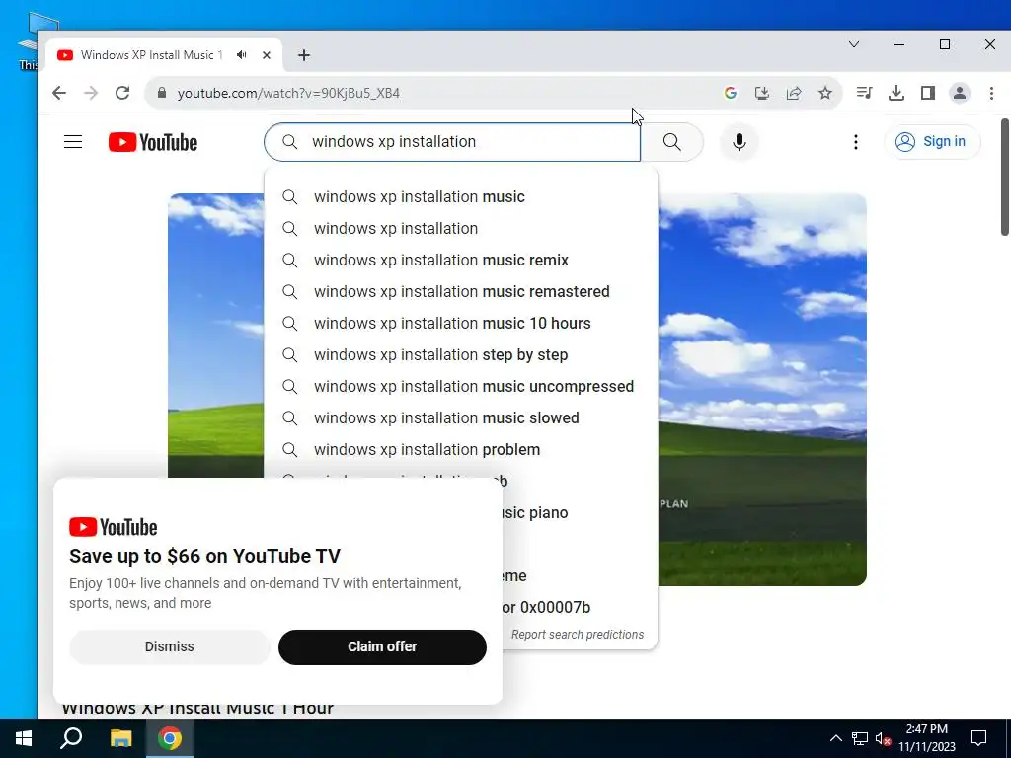Go to YouTube home via logo
The width and height of the screenshot is (1011, 758).
click(153, 142)
